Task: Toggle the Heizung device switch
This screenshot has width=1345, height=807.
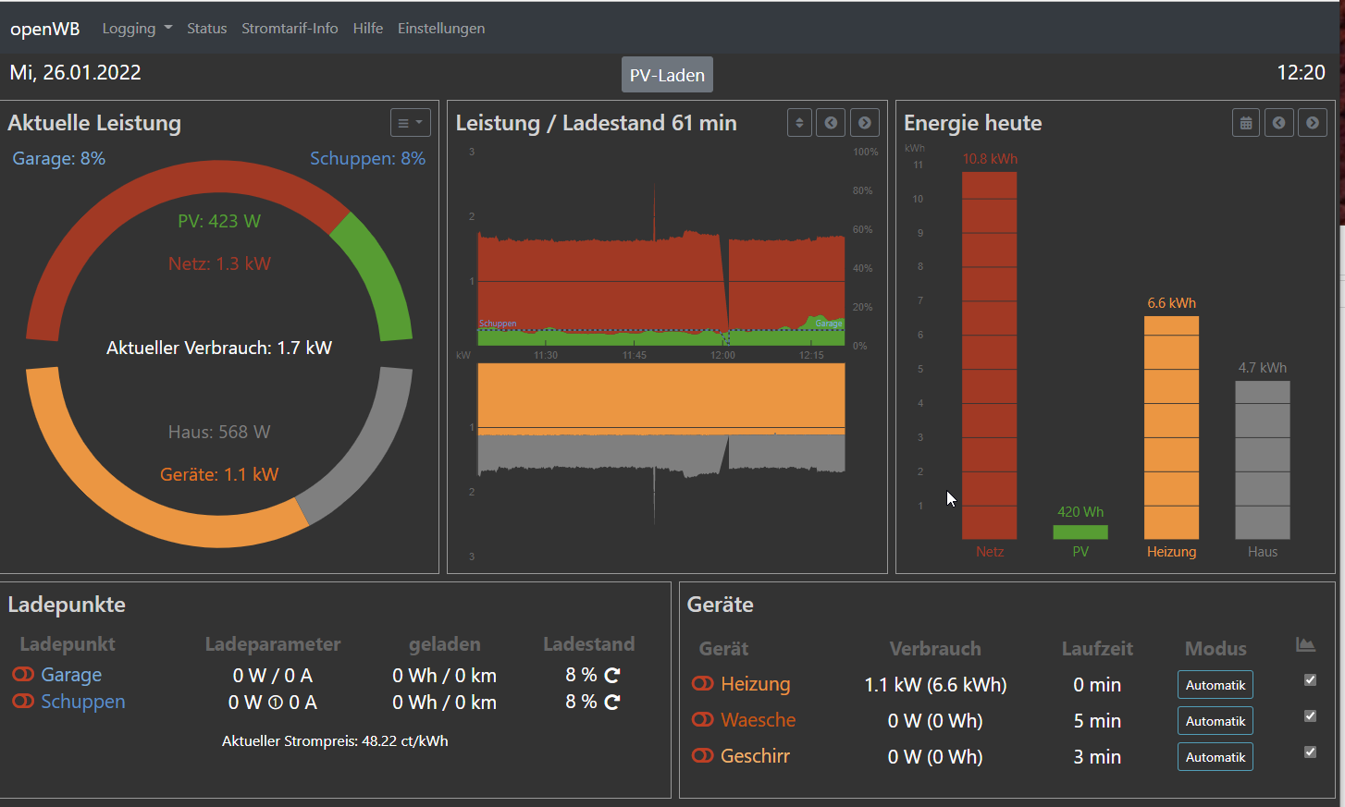Action: pos(703,684)
